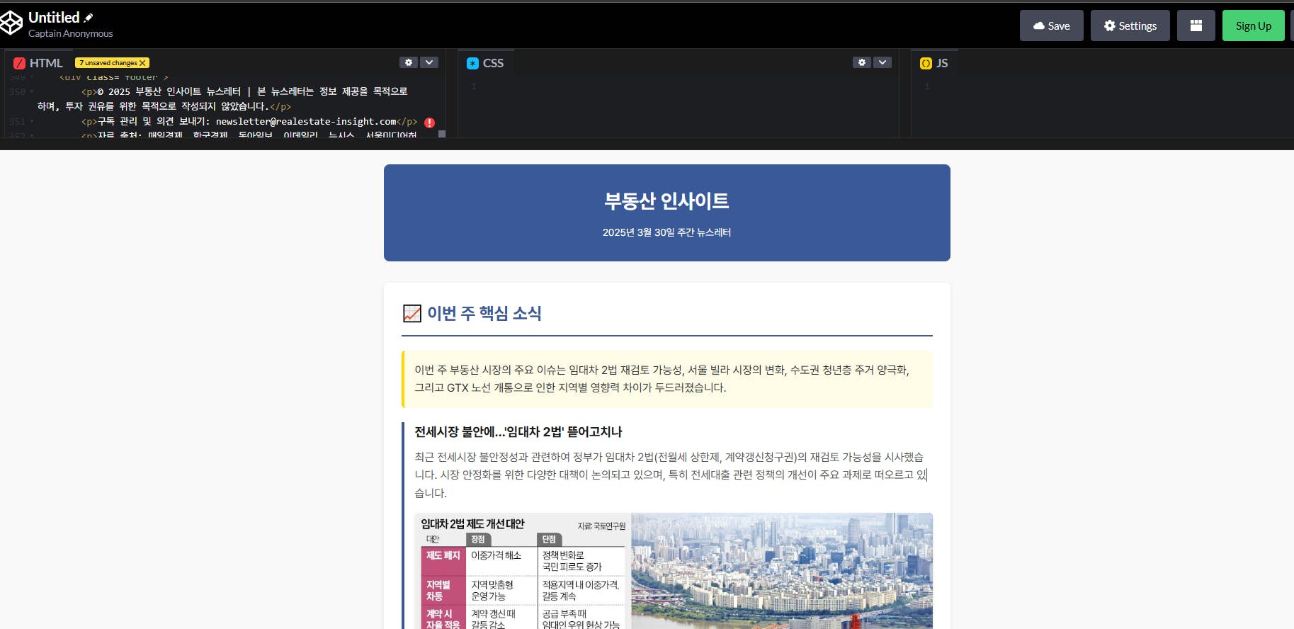Click the '임대차 2법 제도 개선 대안' table image
Viewport: 1294px width, 629px height.
pos(523,571)
